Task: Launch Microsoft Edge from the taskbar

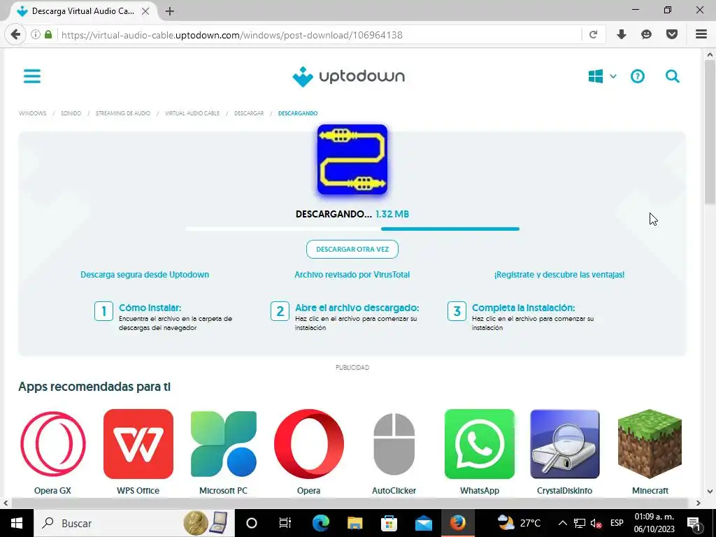Action: coord(321,523)
